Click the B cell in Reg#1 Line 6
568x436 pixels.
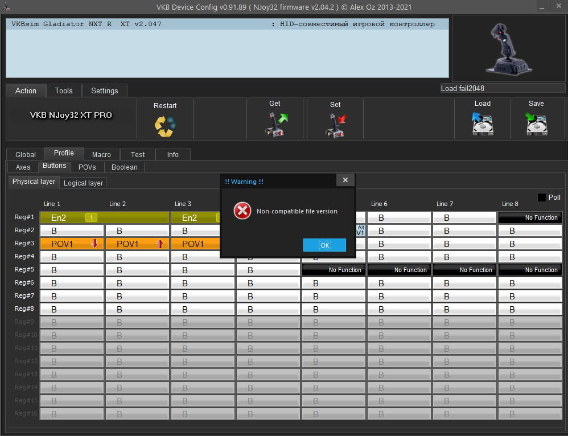click(x=399, y=217)
